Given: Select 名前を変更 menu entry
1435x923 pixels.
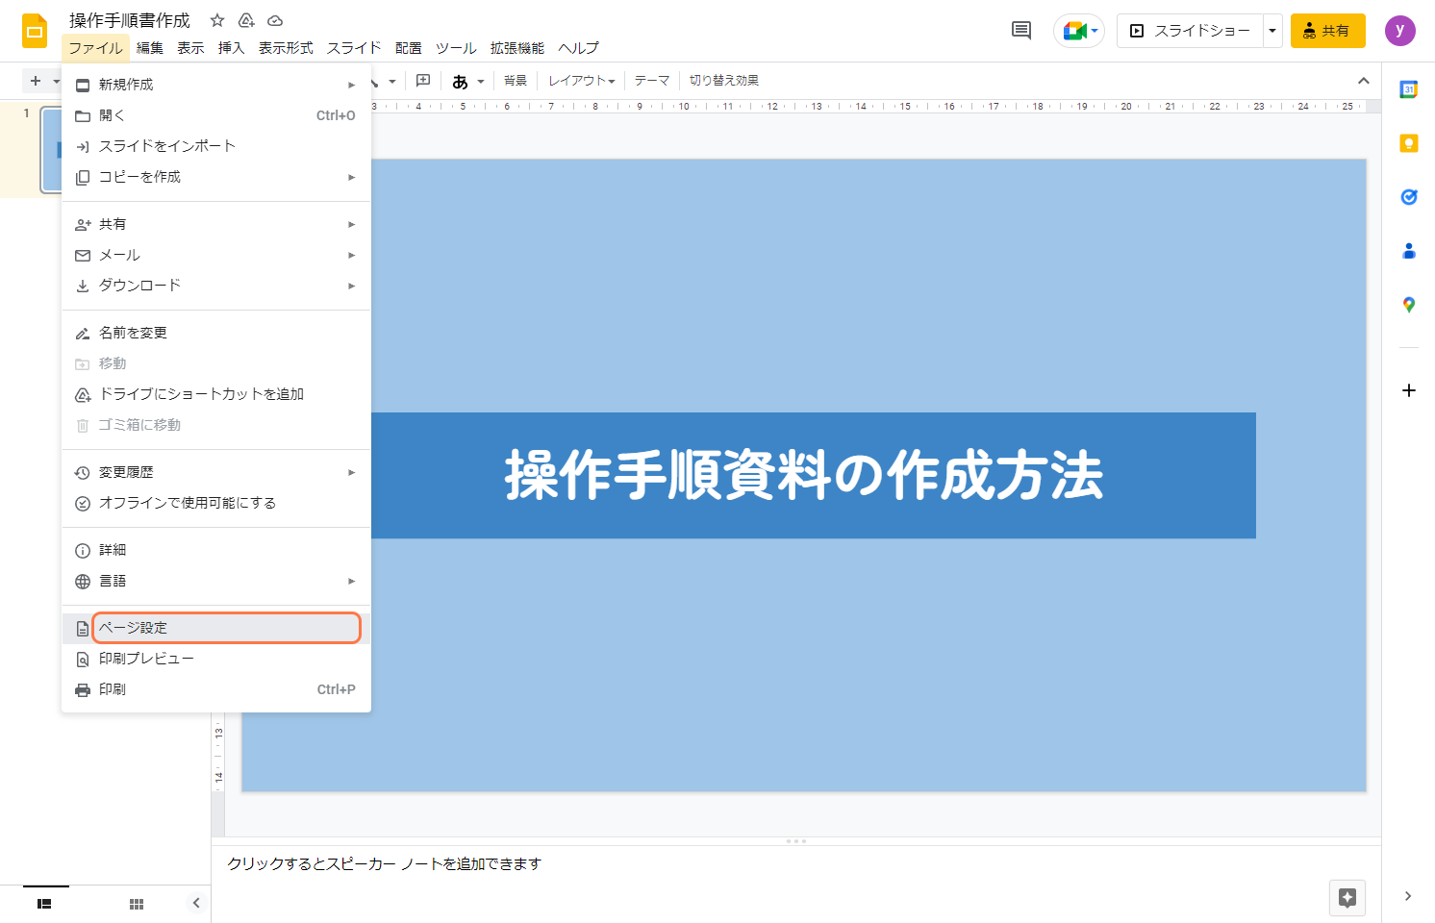Looking at the screenshot, I should [216, 333].
